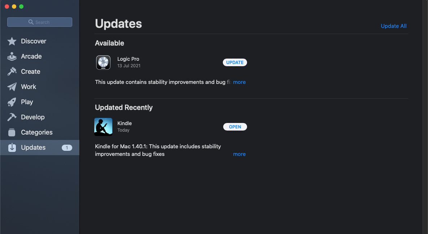
Task: Click the Create paintbrush icon
Action: pyautogui.click(x=12, y=71)
